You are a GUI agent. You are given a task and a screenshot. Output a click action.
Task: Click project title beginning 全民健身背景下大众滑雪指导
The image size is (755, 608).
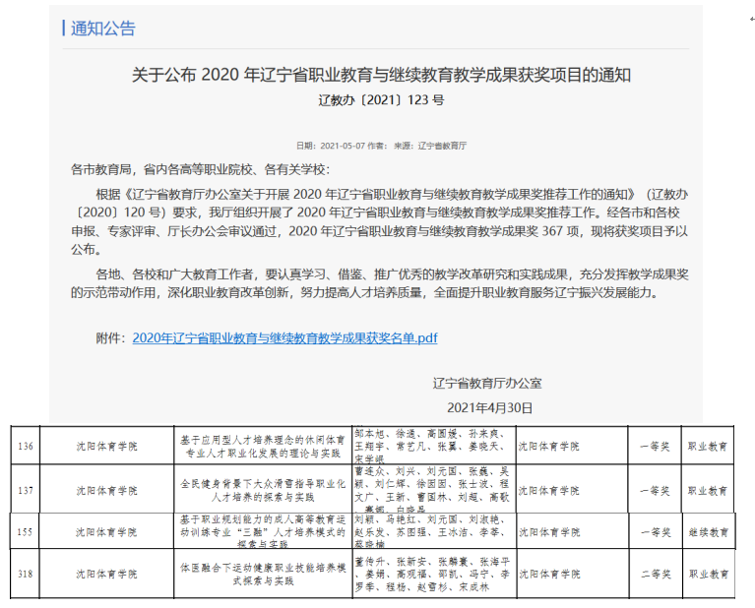point(262,489)
